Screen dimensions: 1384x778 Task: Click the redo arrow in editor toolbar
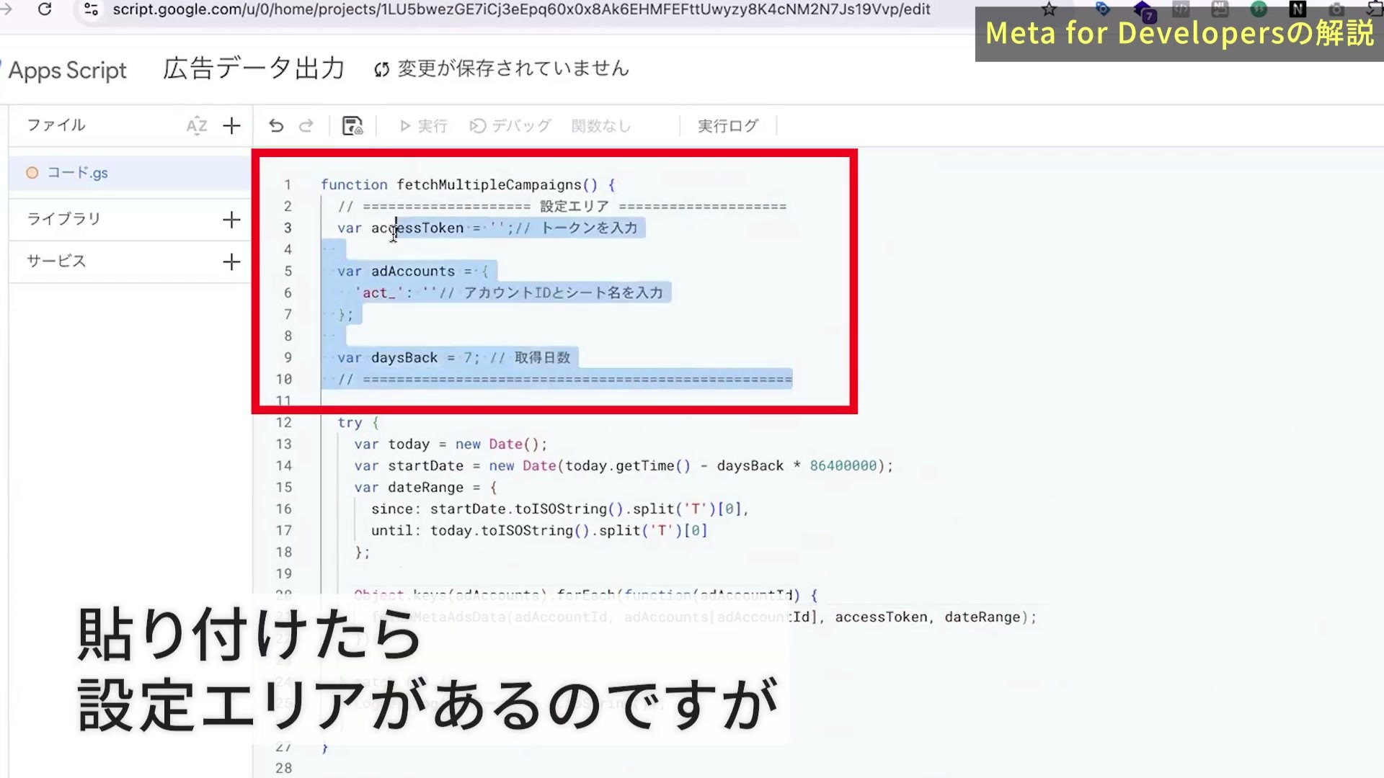pyautogui.click(x=306, y=126)
